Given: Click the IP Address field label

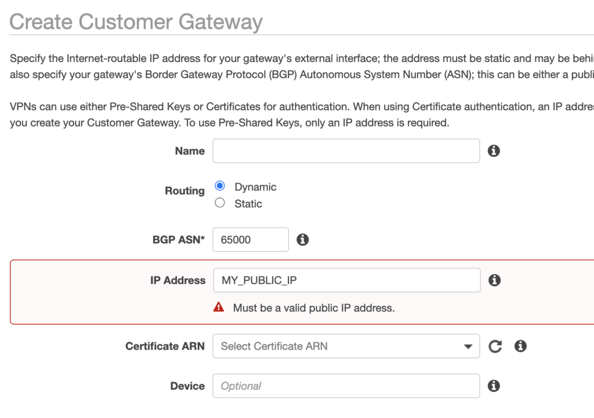Looking at the screenshot, I should pyautogui.click(x=178, y=280).
